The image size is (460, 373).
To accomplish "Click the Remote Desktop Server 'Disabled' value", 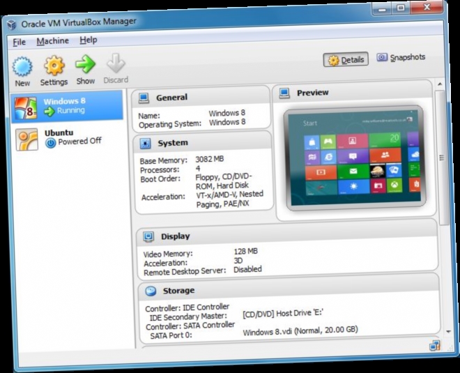I will coord(247,269).
